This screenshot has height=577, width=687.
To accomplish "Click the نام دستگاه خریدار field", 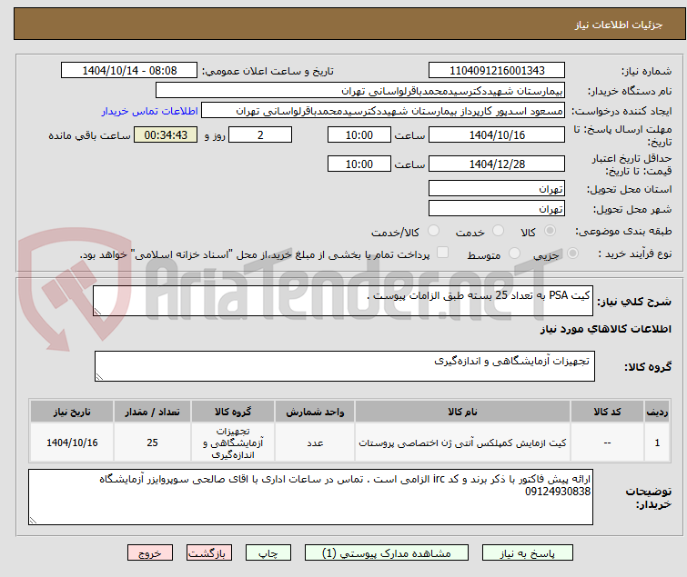I will coord(360,91).
